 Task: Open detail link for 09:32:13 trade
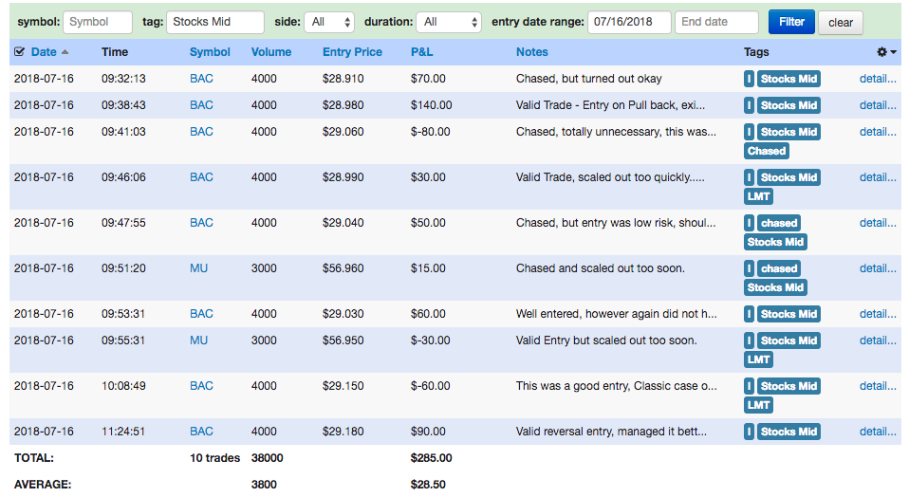[x=878, y=79]
